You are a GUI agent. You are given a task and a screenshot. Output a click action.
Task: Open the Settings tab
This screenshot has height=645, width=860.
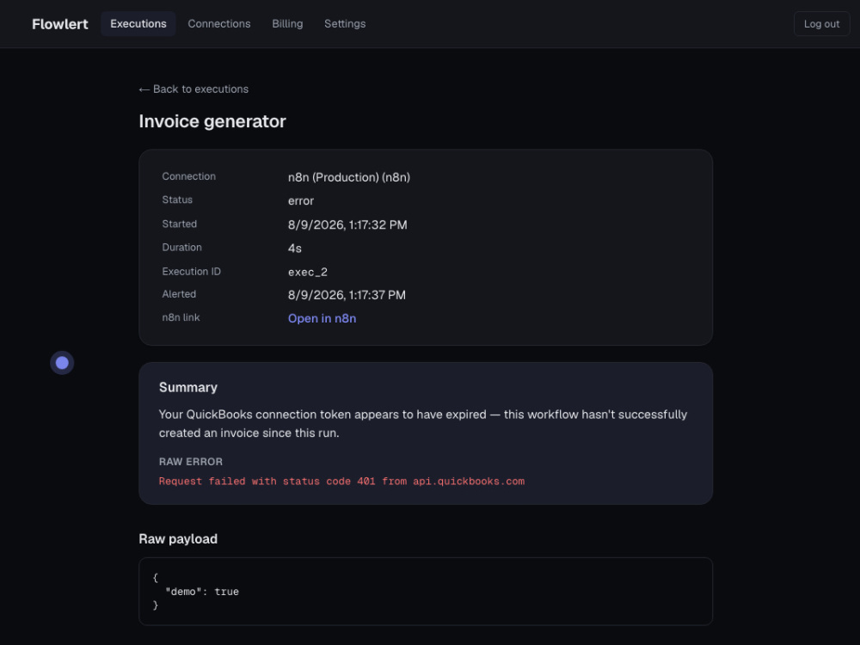[x=345, y=23]
